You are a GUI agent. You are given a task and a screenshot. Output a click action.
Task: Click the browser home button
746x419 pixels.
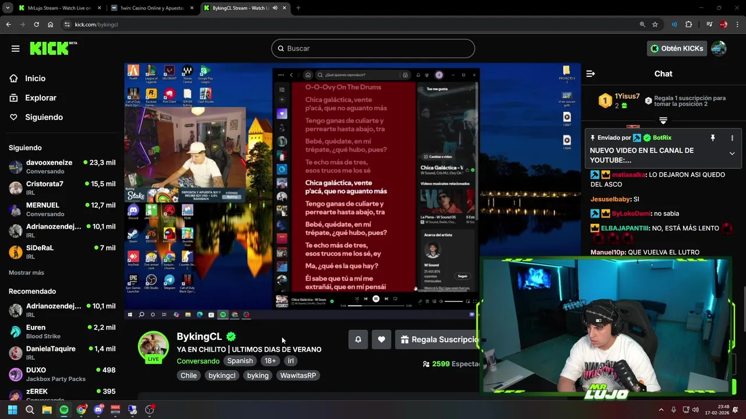click(51, 24)
